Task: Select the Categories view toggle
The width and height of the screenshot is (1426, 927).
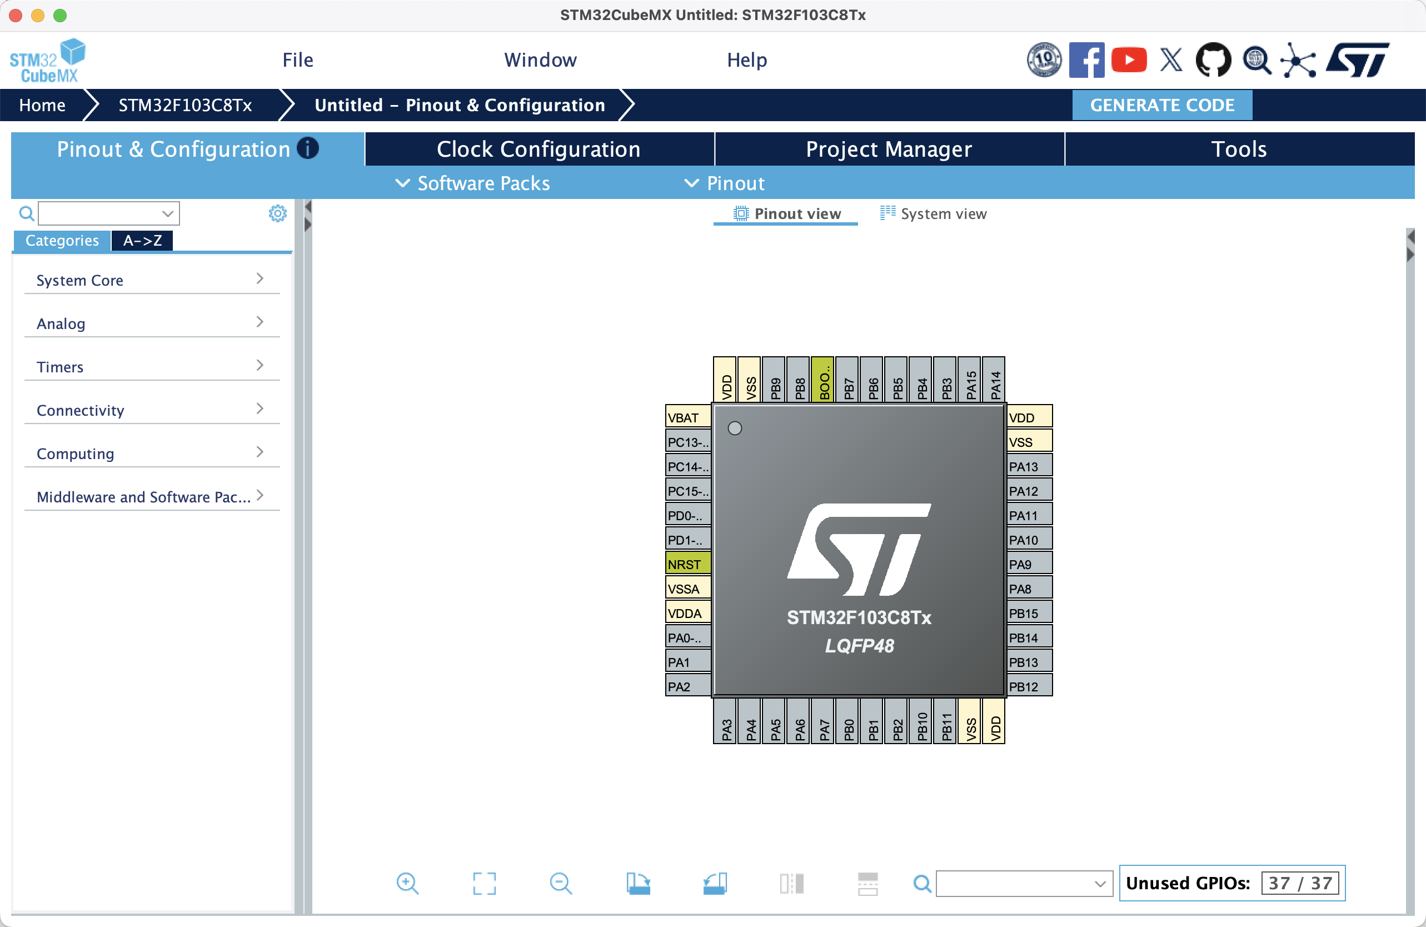Action: (62, 240)
